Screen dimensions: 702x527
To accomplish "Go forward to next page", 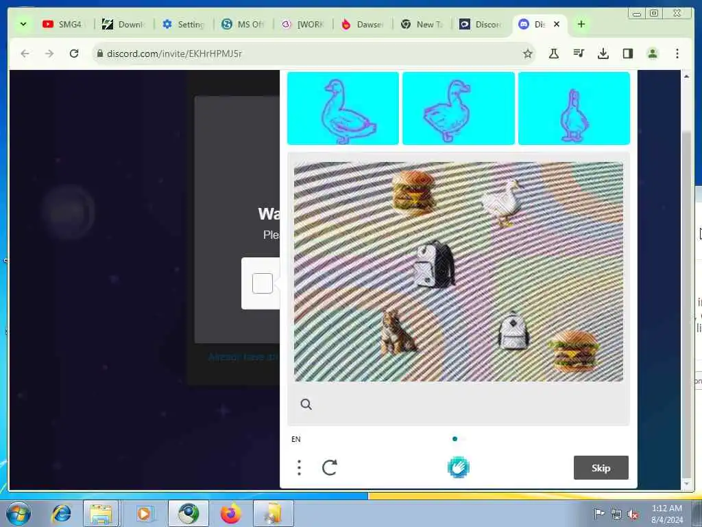I will click(49, 54).
